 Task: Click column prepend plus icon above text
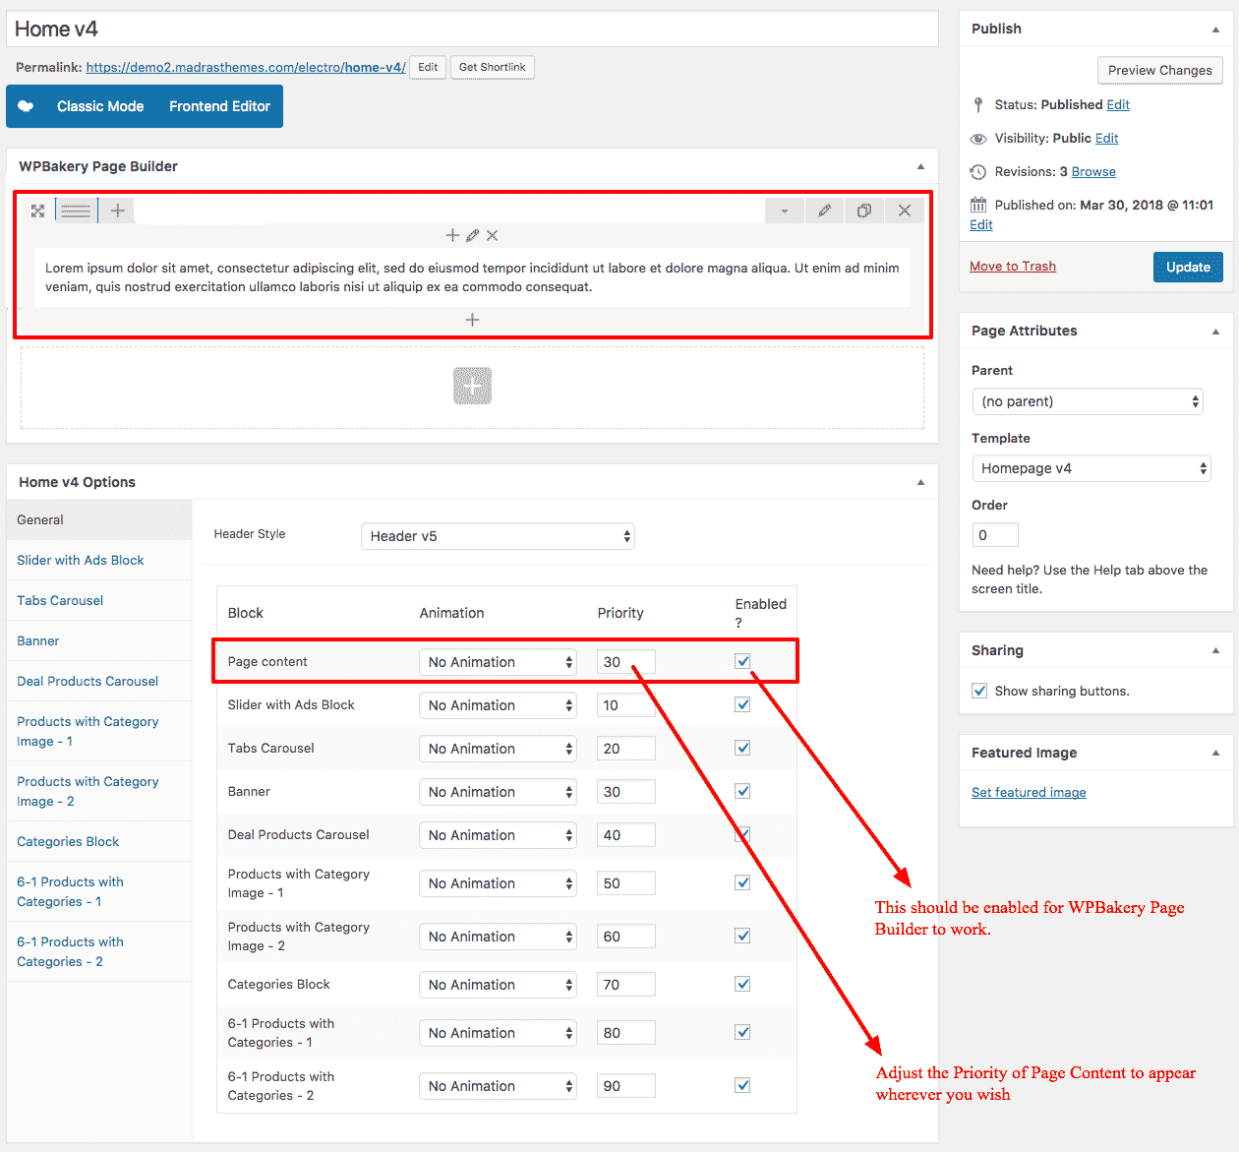point(452,235)
